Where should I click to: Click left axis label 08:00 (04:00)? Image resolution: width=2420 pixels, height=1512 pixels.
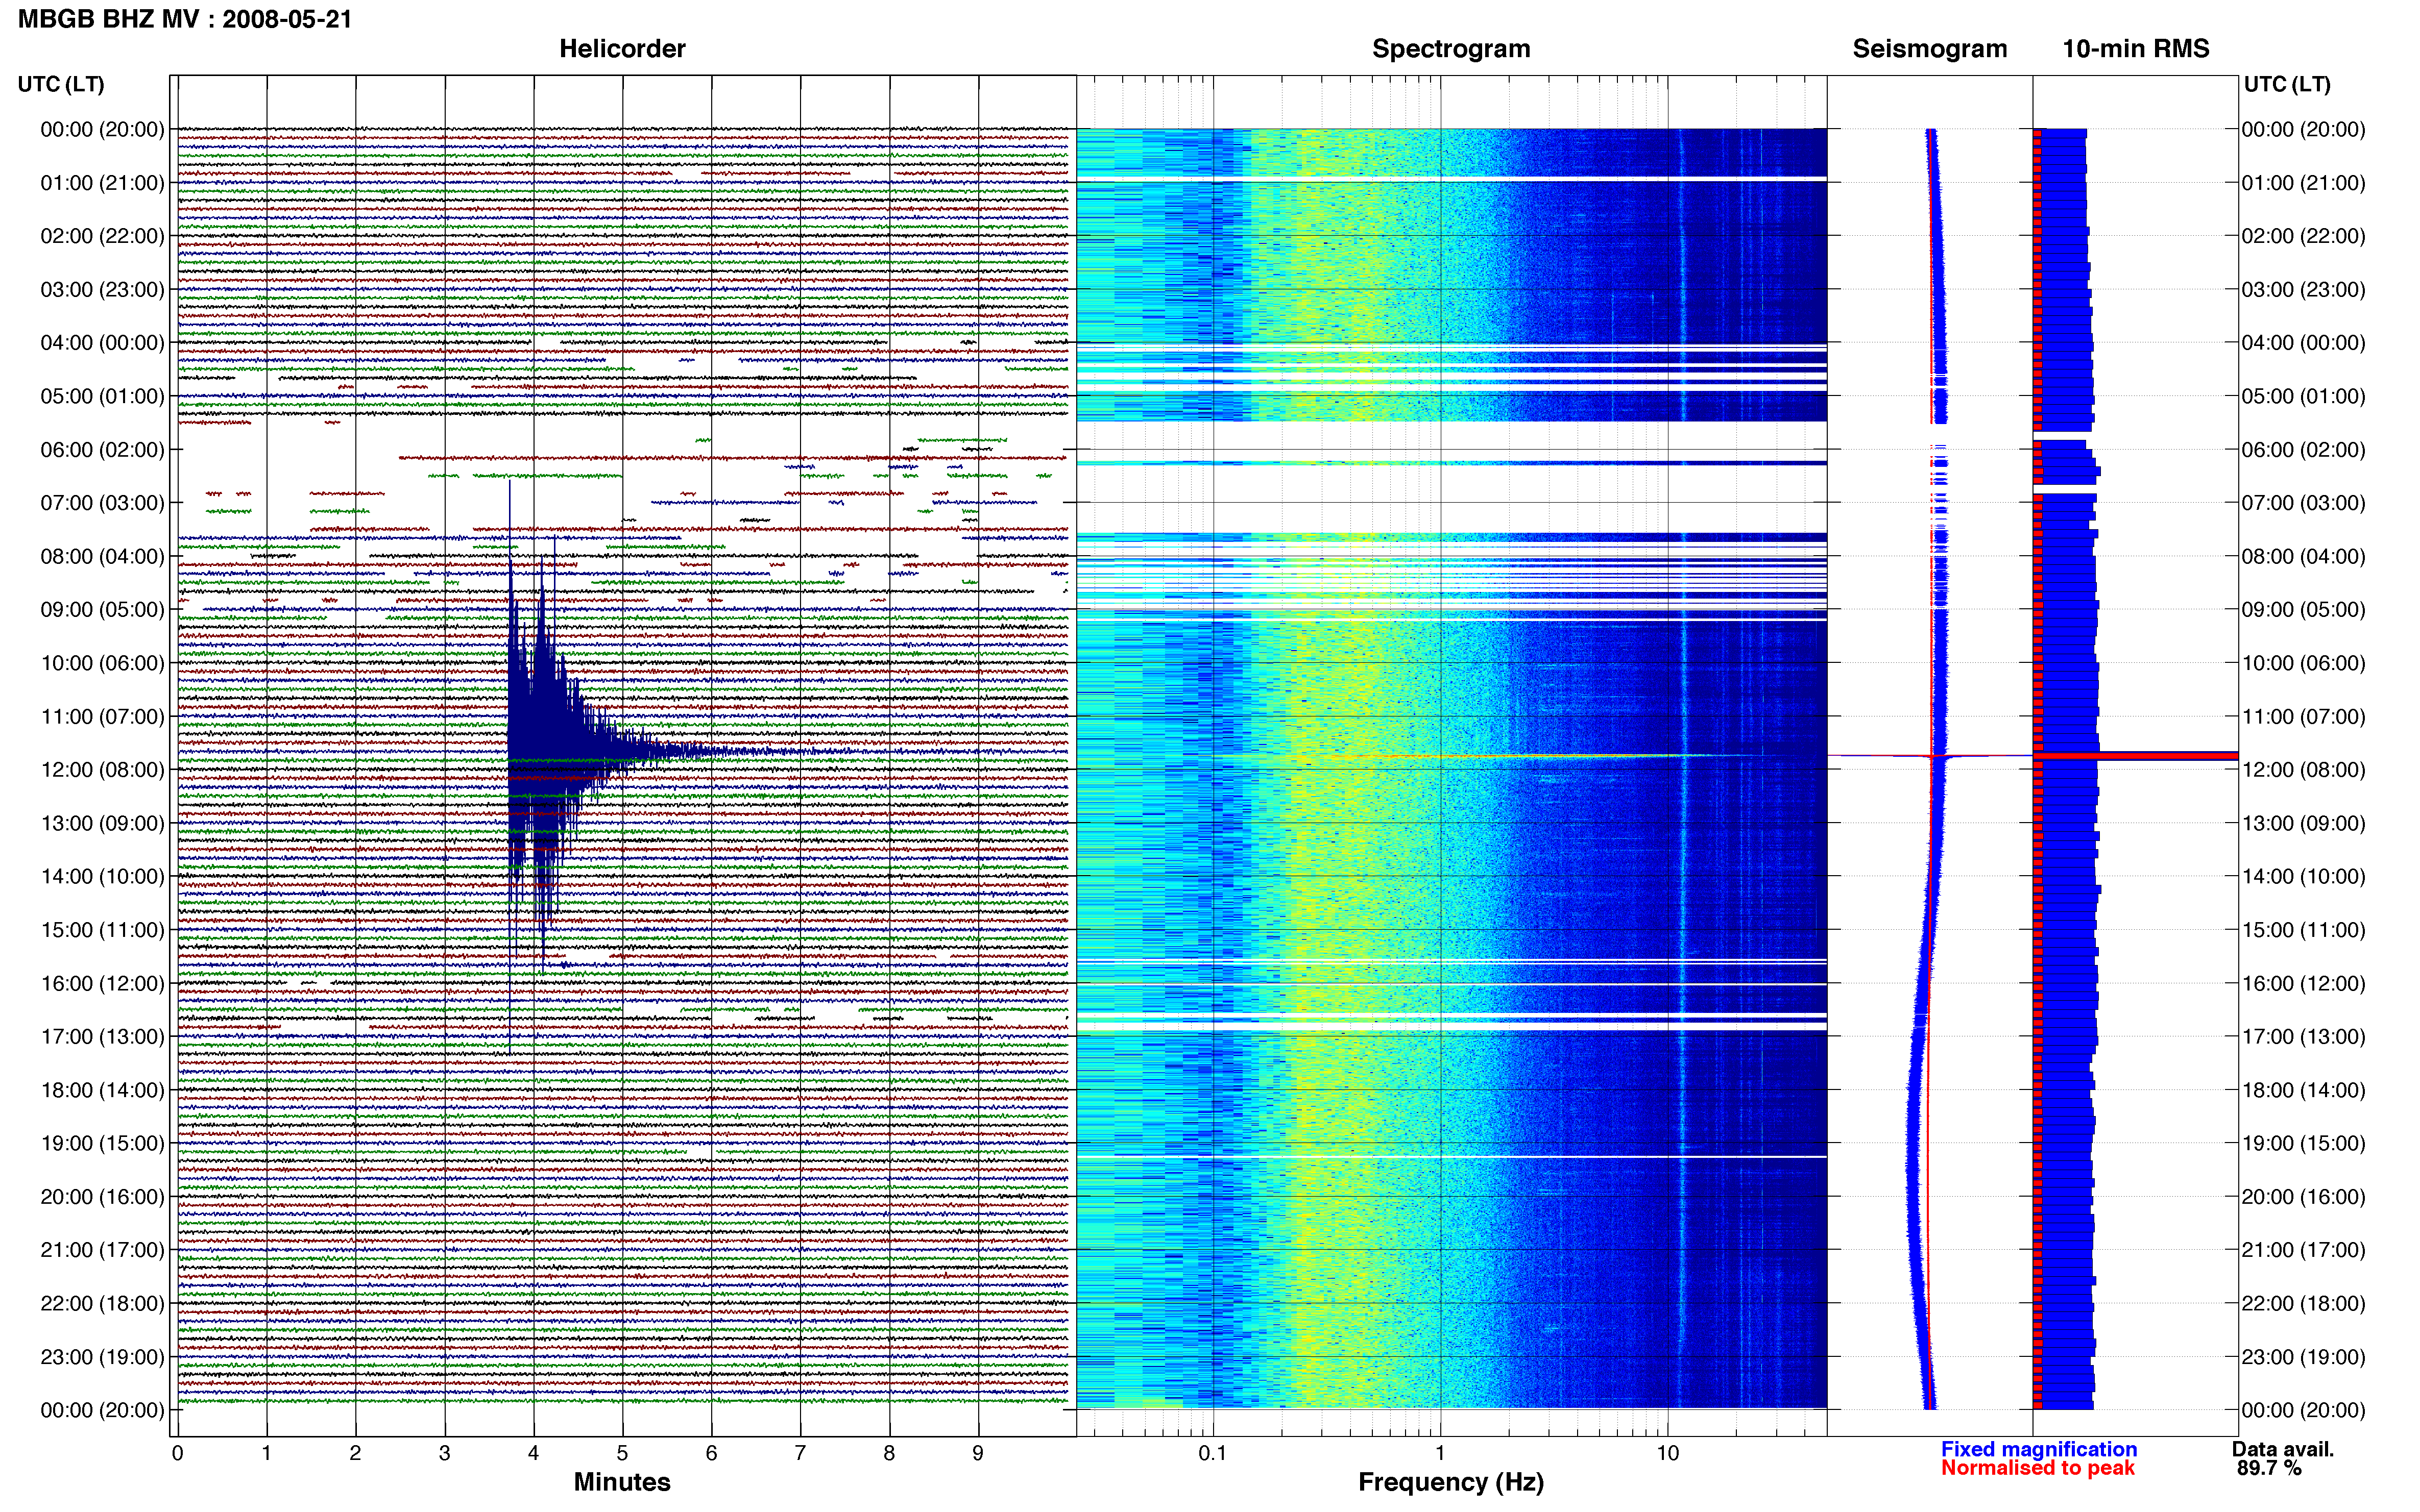[x=102, y=556]
